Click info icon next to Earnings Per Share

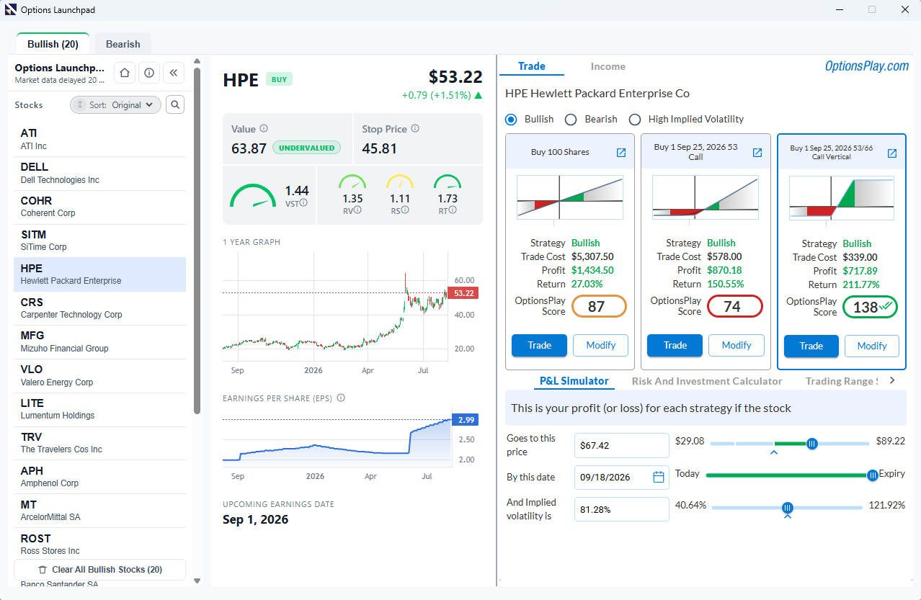[x=341, y=398]
